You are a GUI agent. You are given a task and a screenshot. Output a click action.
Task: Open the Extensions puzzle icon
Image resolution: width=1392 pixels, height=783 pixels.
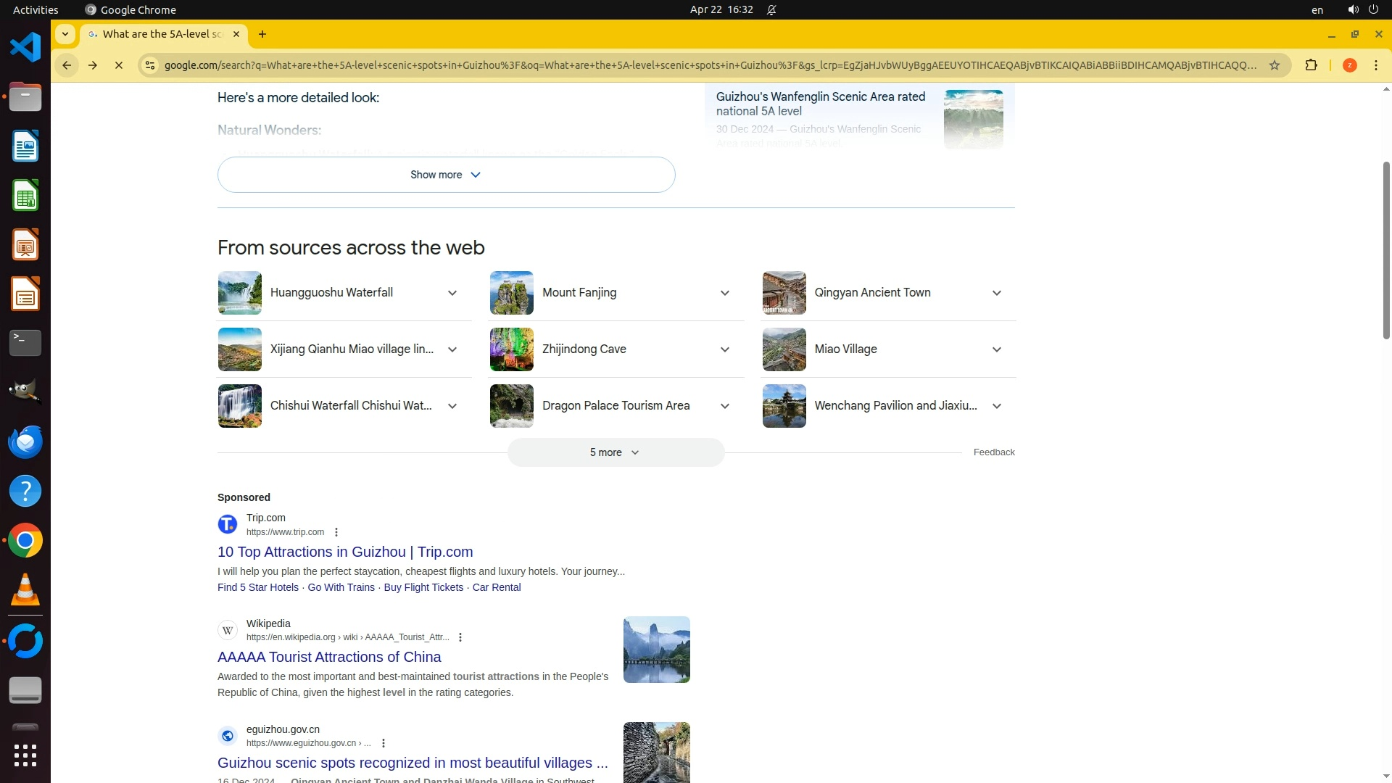tap(1311, 65)
